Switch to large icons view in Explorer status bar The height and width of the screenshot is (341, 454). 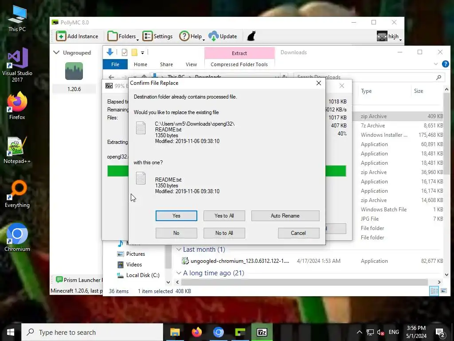[x=443, y=291]
